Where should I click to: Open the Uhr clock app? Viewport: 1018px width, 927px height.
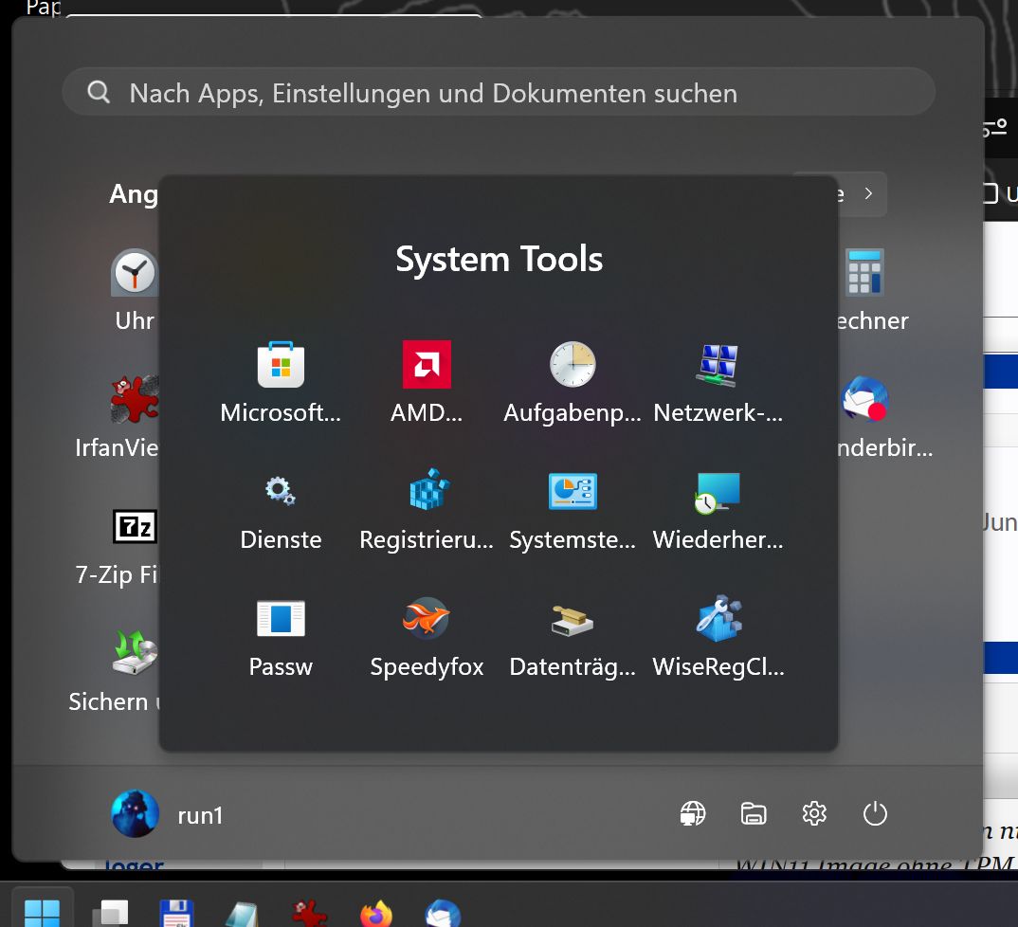135,273
